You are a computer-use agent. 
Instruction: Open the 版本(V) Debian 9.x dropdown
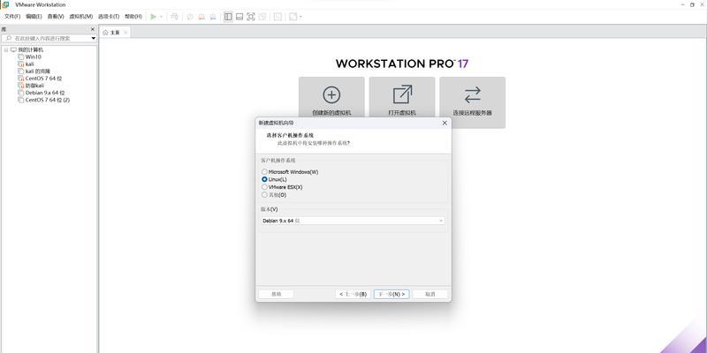pyautogui.click(x=353, y=221)
